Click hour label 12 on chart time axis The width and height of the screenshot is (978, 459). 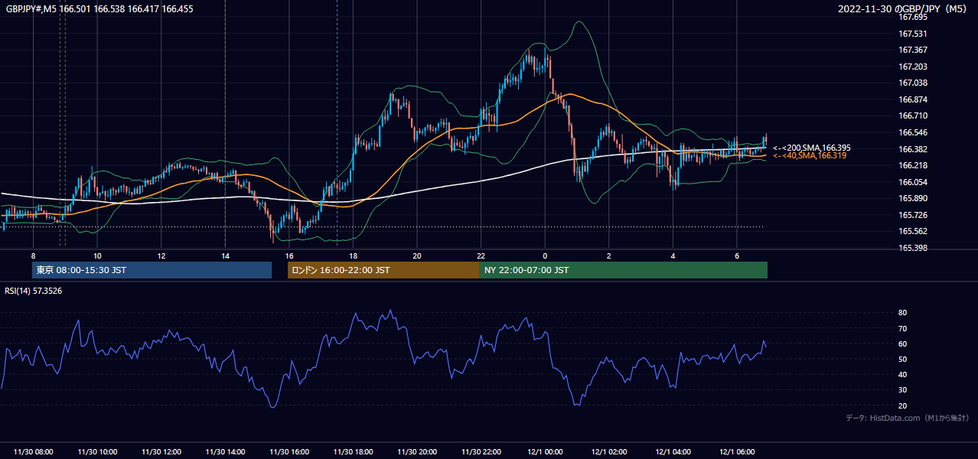pos(161,256)
